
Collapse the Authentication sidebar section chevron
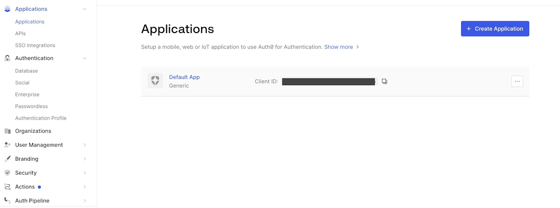(x=84, y=58)
